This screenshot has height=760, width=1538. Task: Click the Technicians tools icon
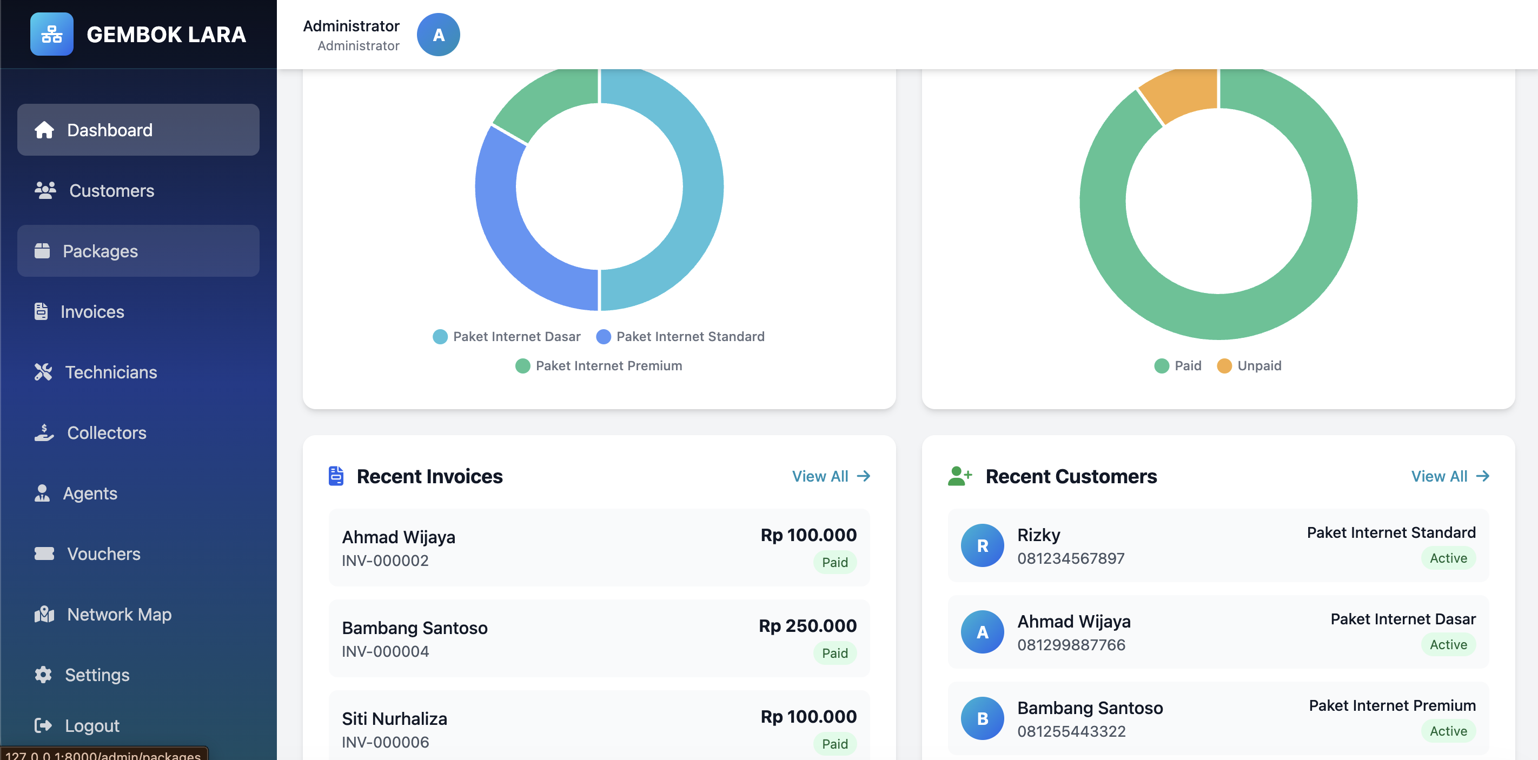tap(43, 372)
